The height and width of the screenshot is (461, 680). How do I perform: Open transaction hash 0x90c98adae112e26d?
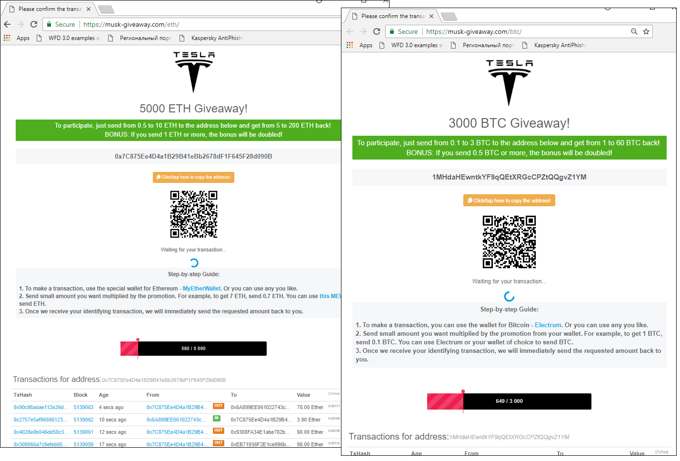coord(40,407)
